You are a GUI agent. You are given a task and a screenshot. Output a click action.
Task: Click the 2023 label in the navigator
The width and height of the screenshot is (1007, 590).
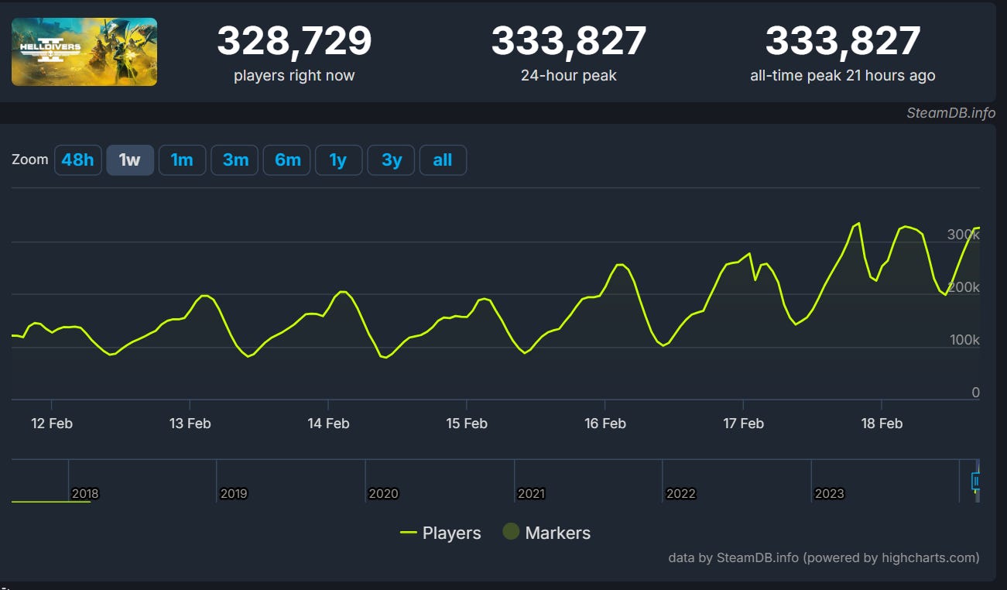pyautogui.click(x=830, y=492)
